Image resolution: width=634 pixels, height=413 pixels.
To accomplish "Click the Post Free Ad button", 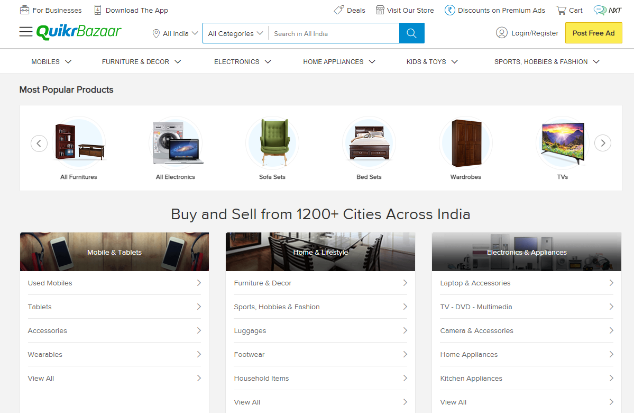I will click(x=594, y=33).
